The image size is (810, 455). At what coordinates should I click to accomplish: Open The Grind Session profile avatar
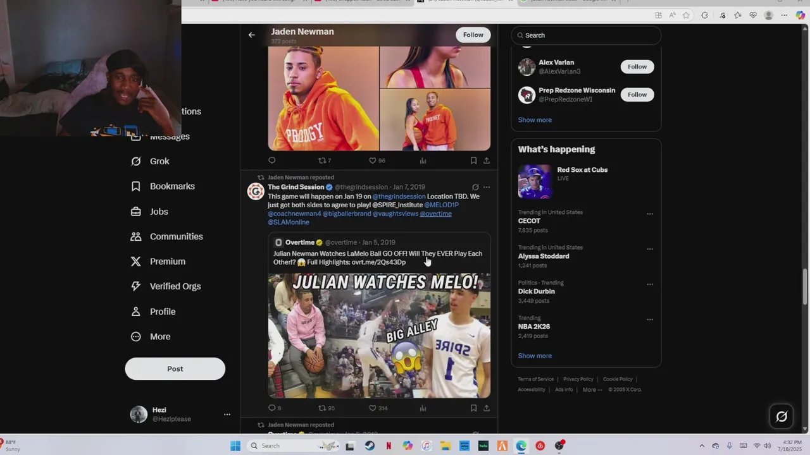(x=256, y=191)
